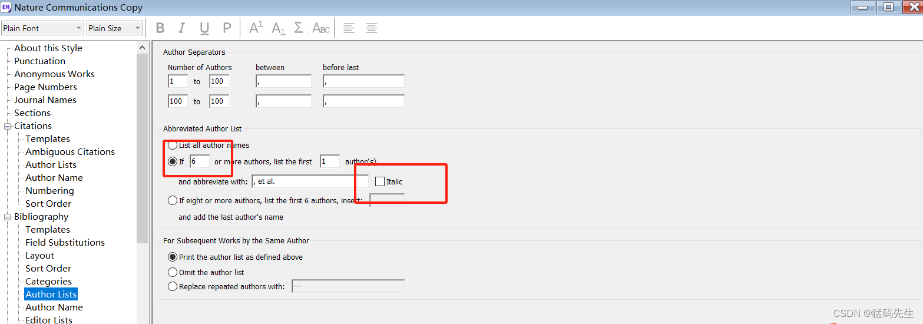Viewport: 923px width, 324px height.
Task: Apply Plain formatting with P button
Action: coord(227,28)
